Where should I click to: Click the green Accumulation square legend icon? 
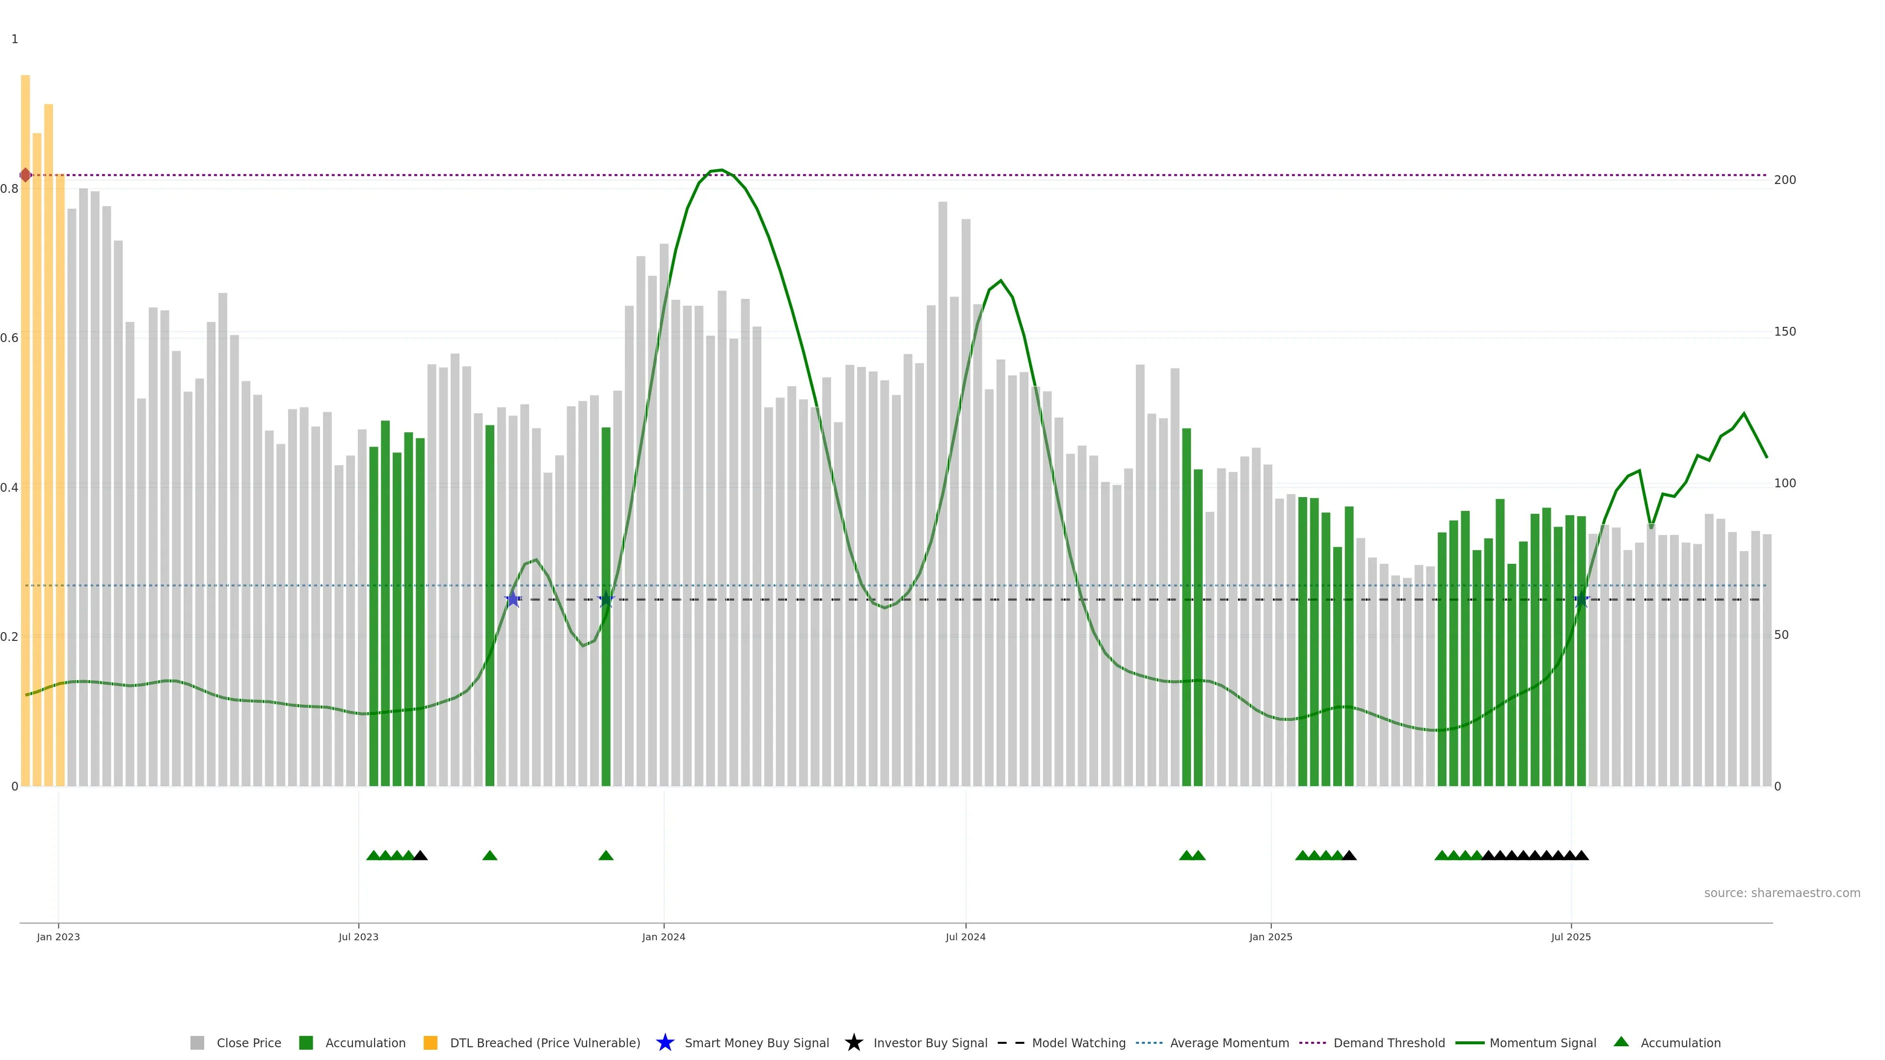click(x=306, y=1042)
